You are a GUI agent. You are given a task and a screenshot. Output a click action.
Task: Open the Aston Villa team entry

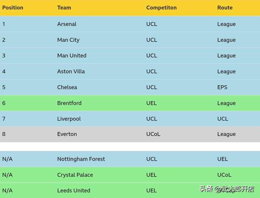click(x=71, y=72)
